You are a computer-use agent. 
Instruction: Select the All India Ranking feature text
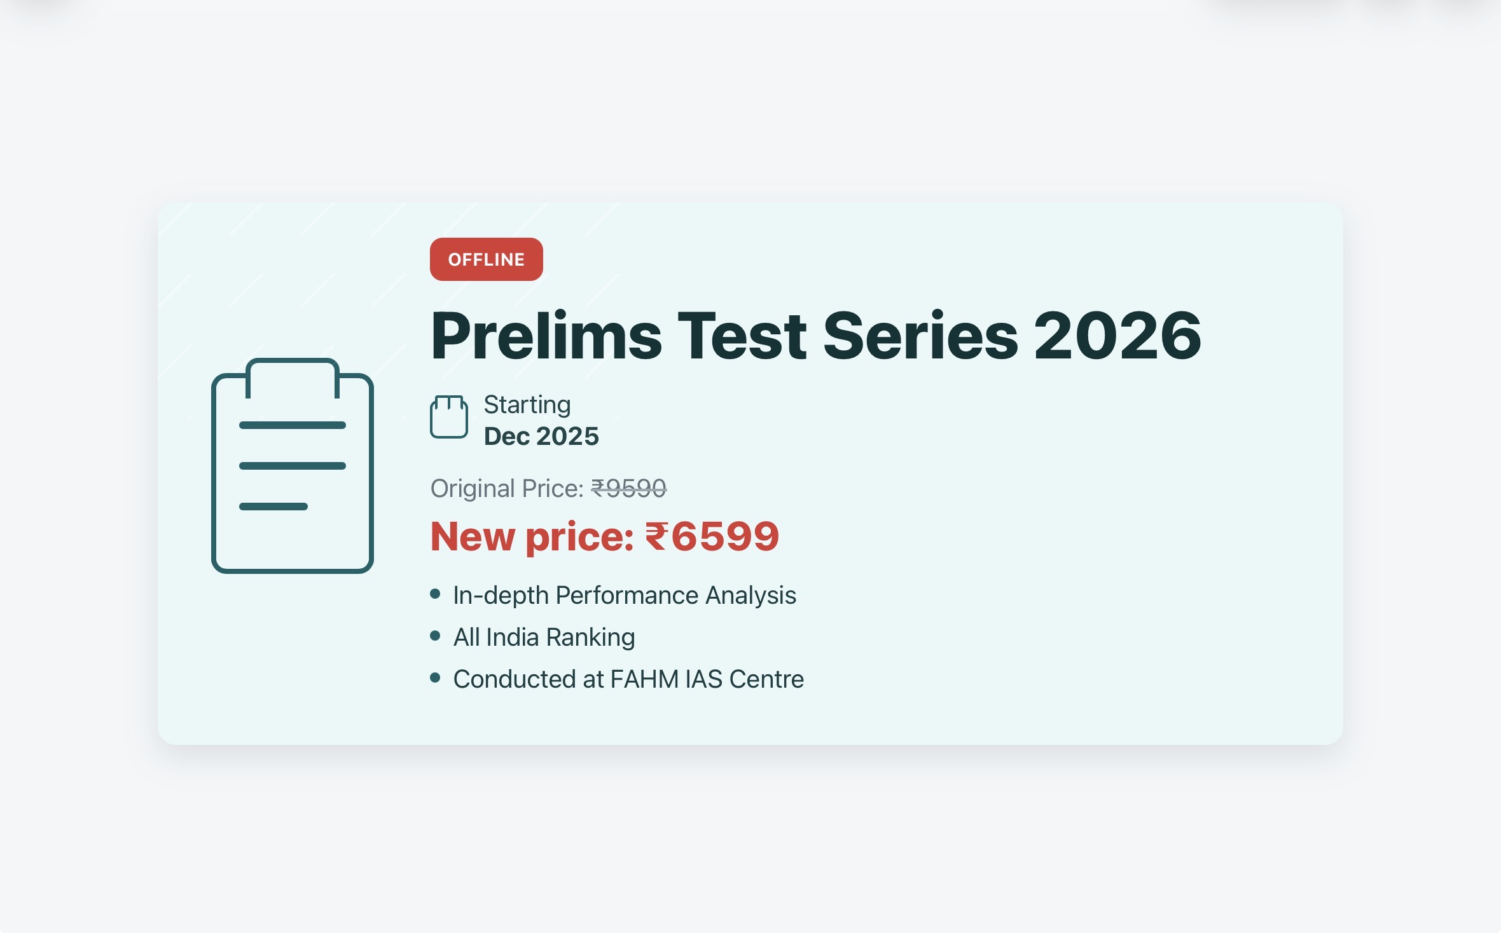point(544,637)
